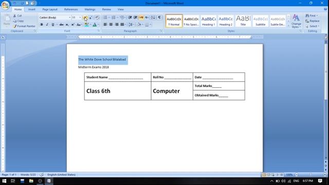Viewport: 329px width, 185px height.
Task: Click the Paste button
Action: click(7, 21)
